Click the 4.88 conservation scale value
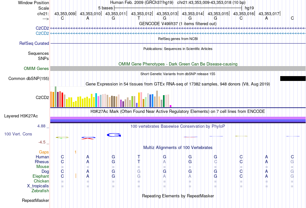This screenshot has height=208, width=306. pyautogui.click(x=41, y=126)
